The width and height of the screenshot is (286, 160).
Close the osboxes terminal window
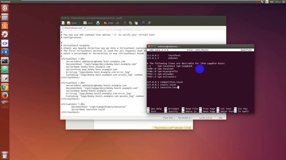(x=149, y=46)
